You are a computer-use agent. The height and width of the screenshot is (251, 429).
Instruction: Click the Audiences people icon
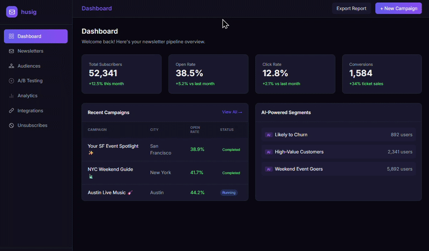click(12, 66)
